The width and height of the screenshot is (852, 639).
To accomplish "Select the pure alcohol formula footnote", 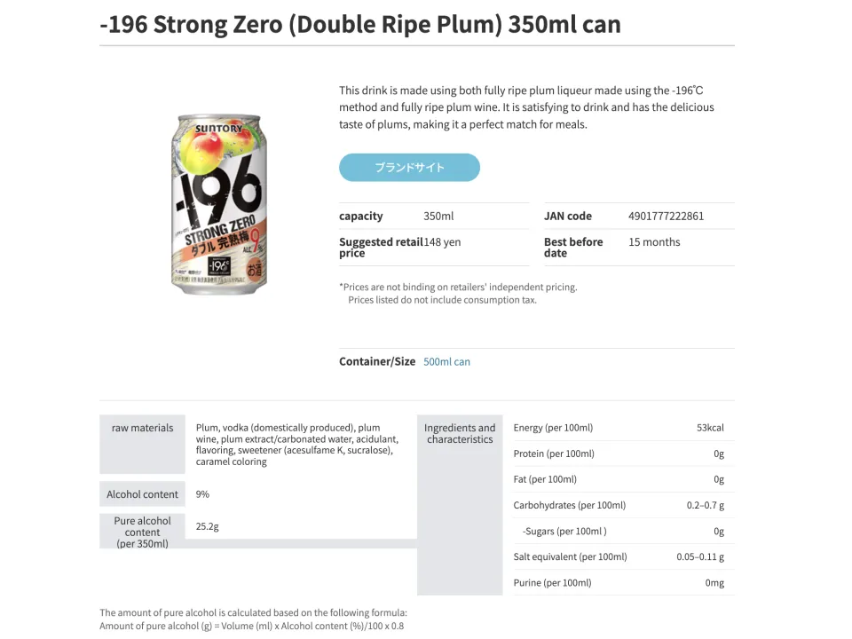I will 252,619.
